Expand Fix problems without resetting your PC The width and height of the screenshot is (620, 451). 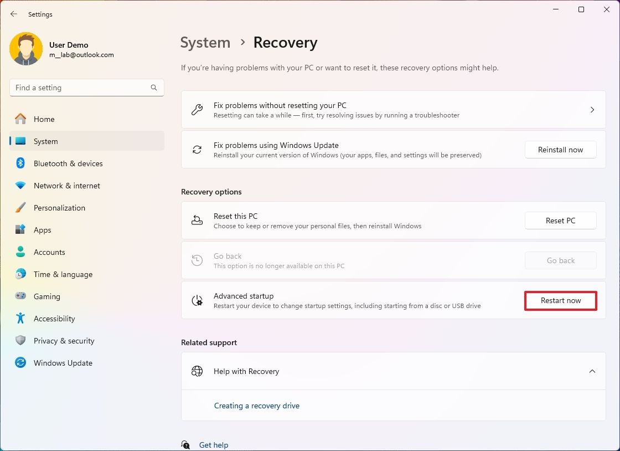(592, 110)
